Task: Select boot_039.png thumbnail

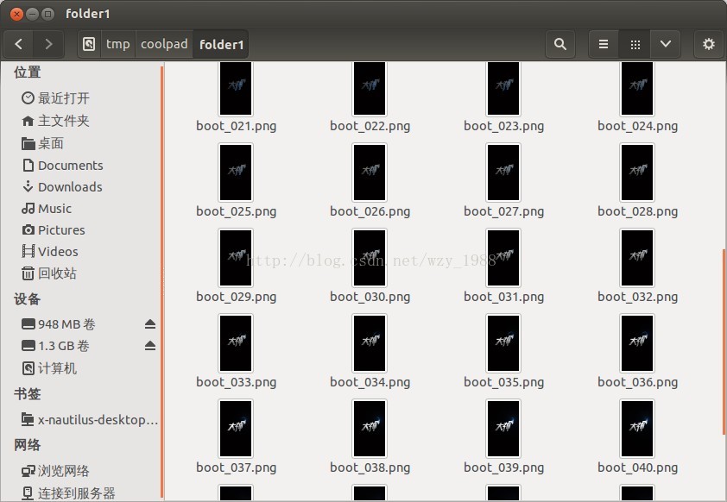Action: [x=503, y=429]
